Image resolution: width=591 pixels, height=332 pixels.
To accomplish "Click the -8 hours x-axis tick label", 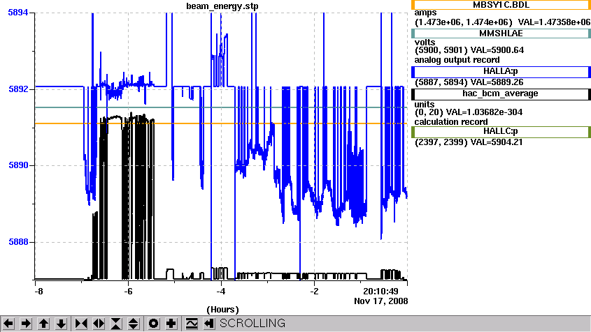I will 38,292.
